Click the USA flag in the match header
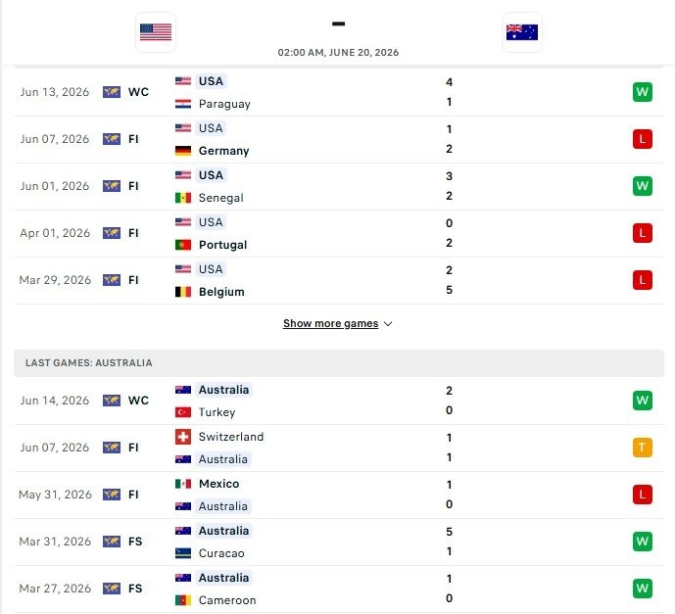 pyautogui.click(x=156, y=32)
